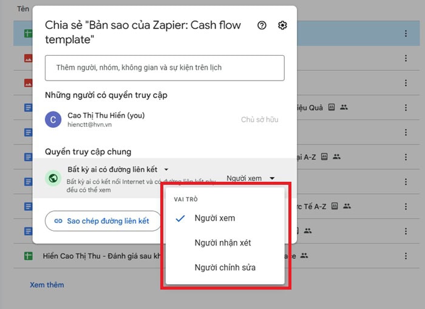
Task: Open three-dot menu for Hiền Cao Thị Thu row
Action: click(406, 256)
